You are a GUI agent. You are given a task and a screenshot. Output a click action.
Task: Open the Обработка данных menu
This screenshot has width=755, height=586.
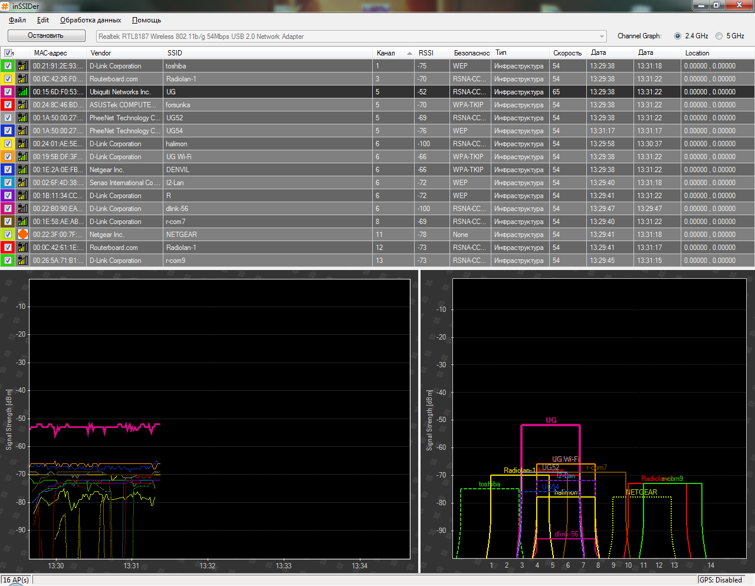coord(90,20)
